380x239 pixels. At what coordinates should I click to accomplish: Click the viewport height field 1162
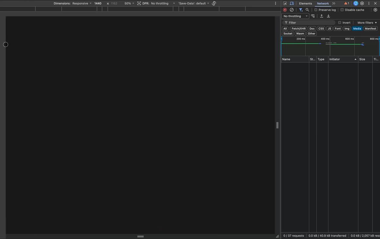pyautogui.click(x=114, y=3)
